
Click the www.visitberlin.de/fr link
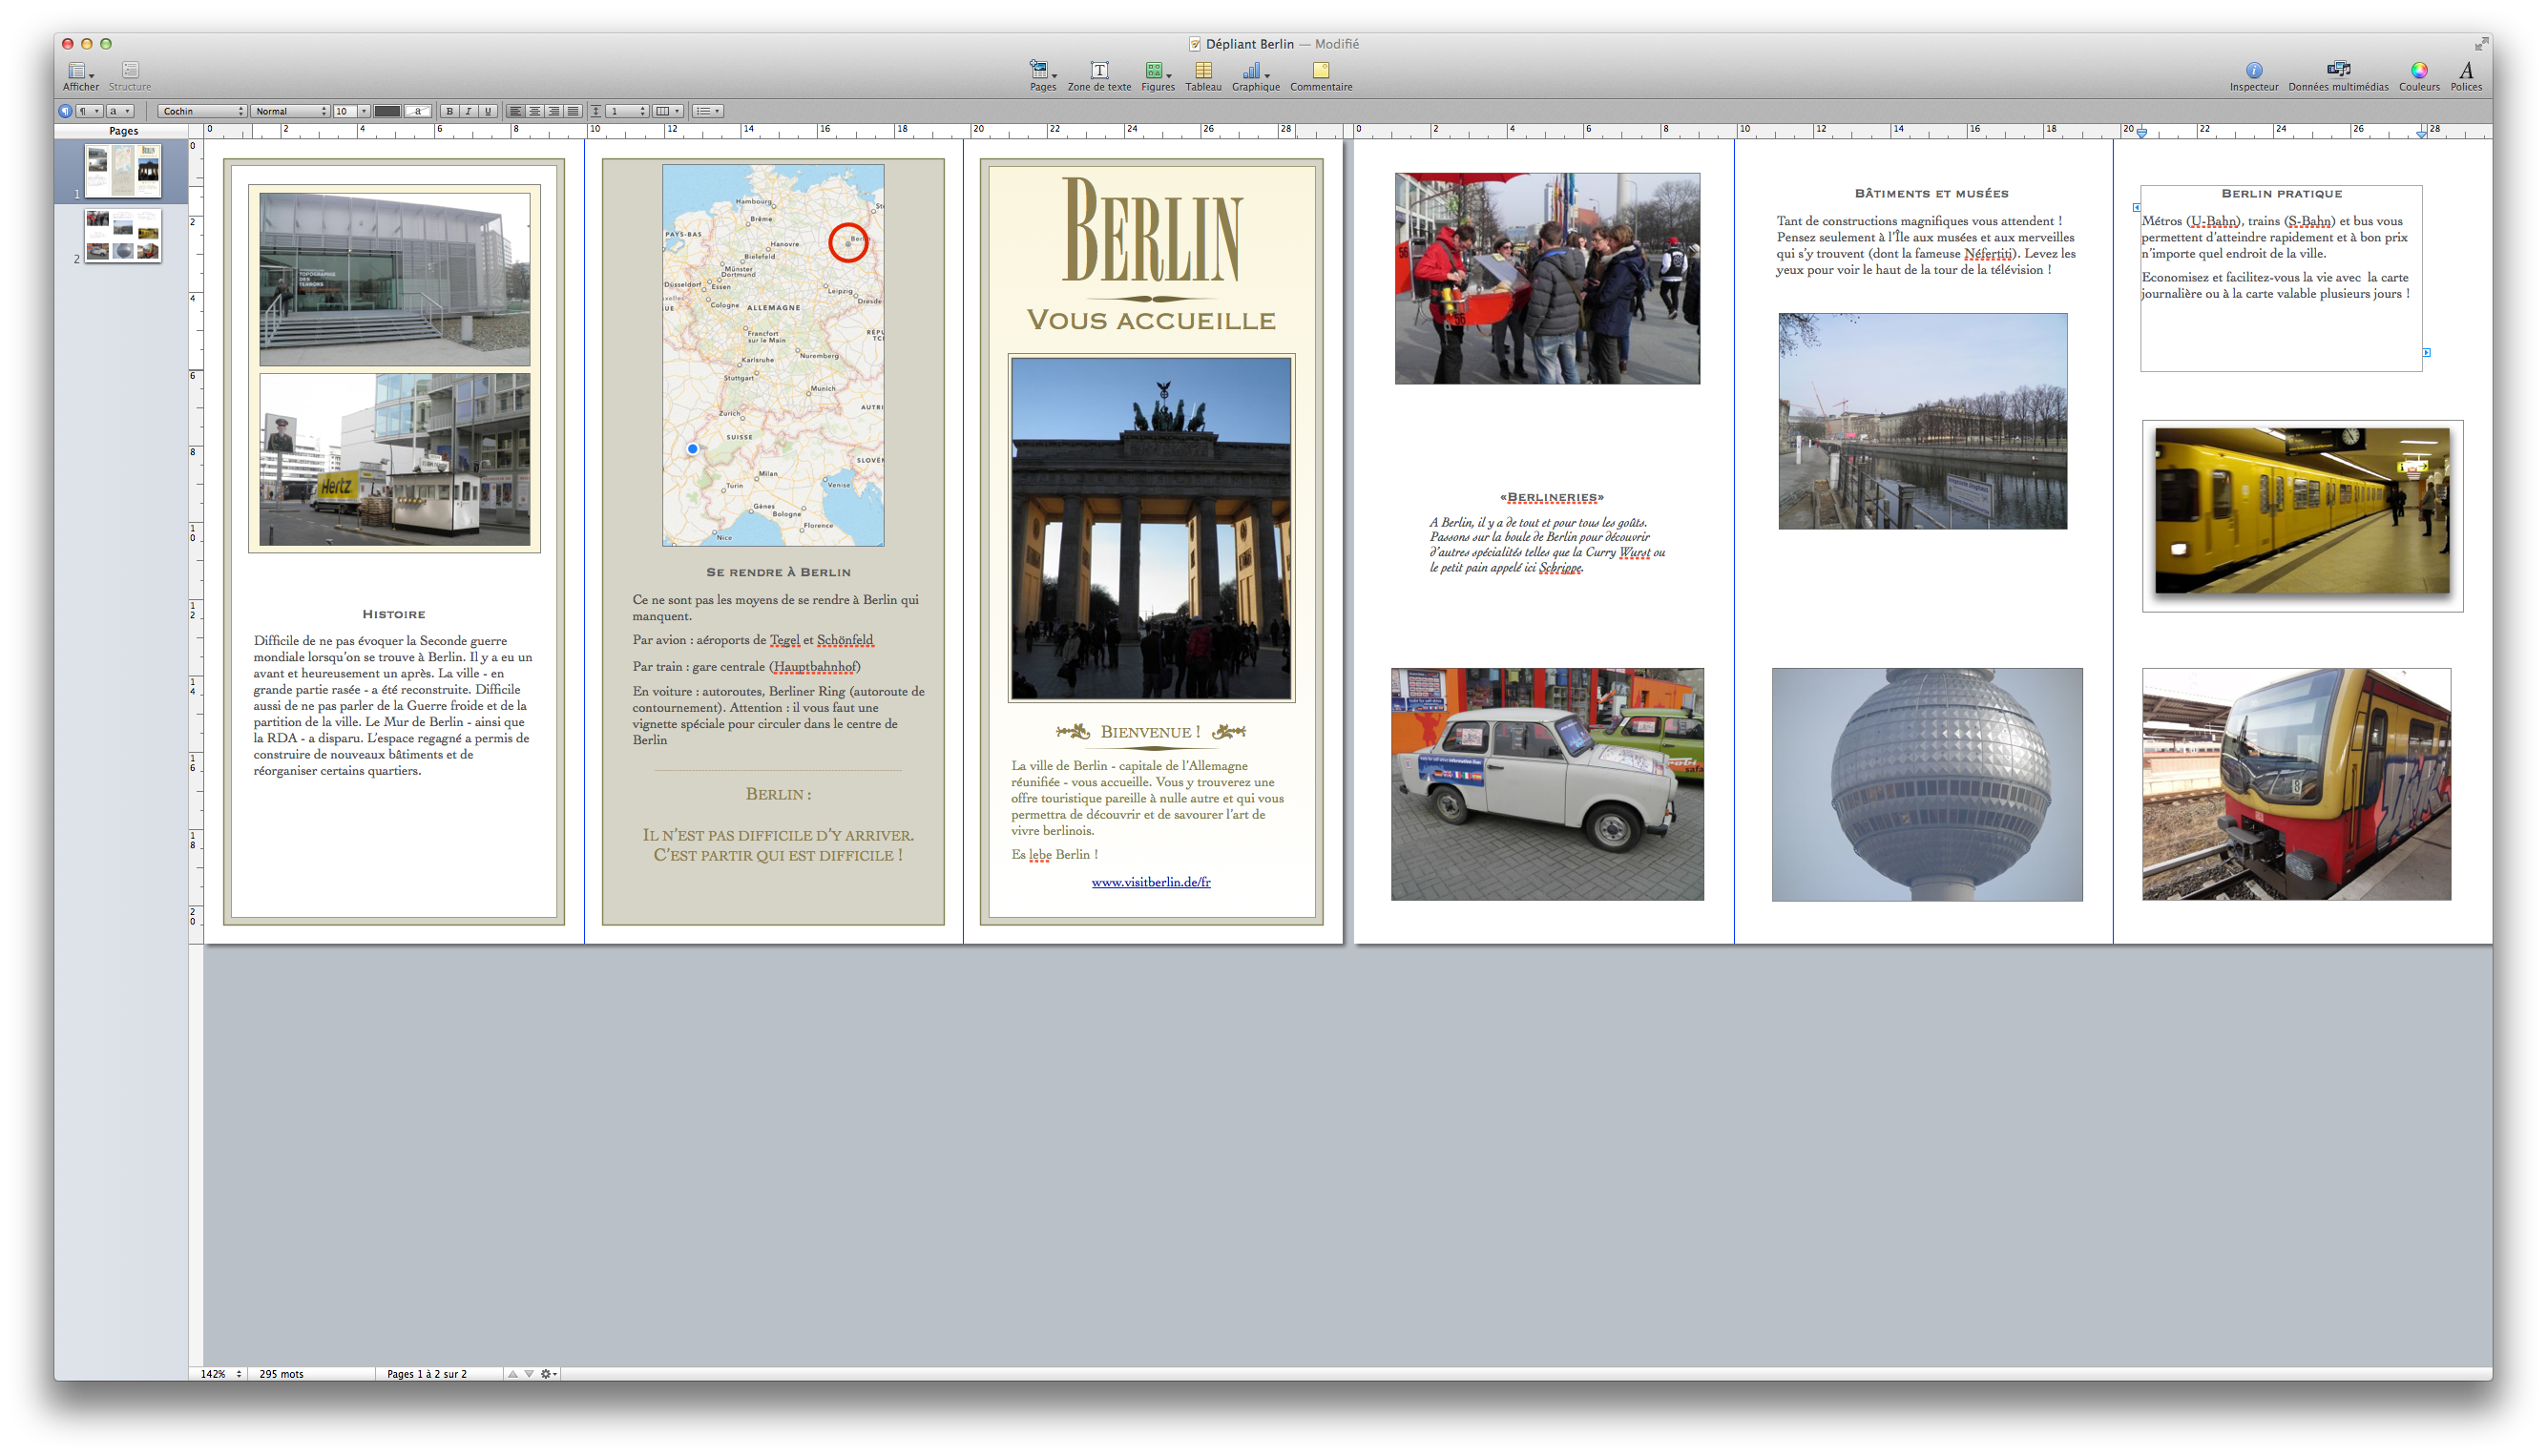click(x=1150, y=882)
